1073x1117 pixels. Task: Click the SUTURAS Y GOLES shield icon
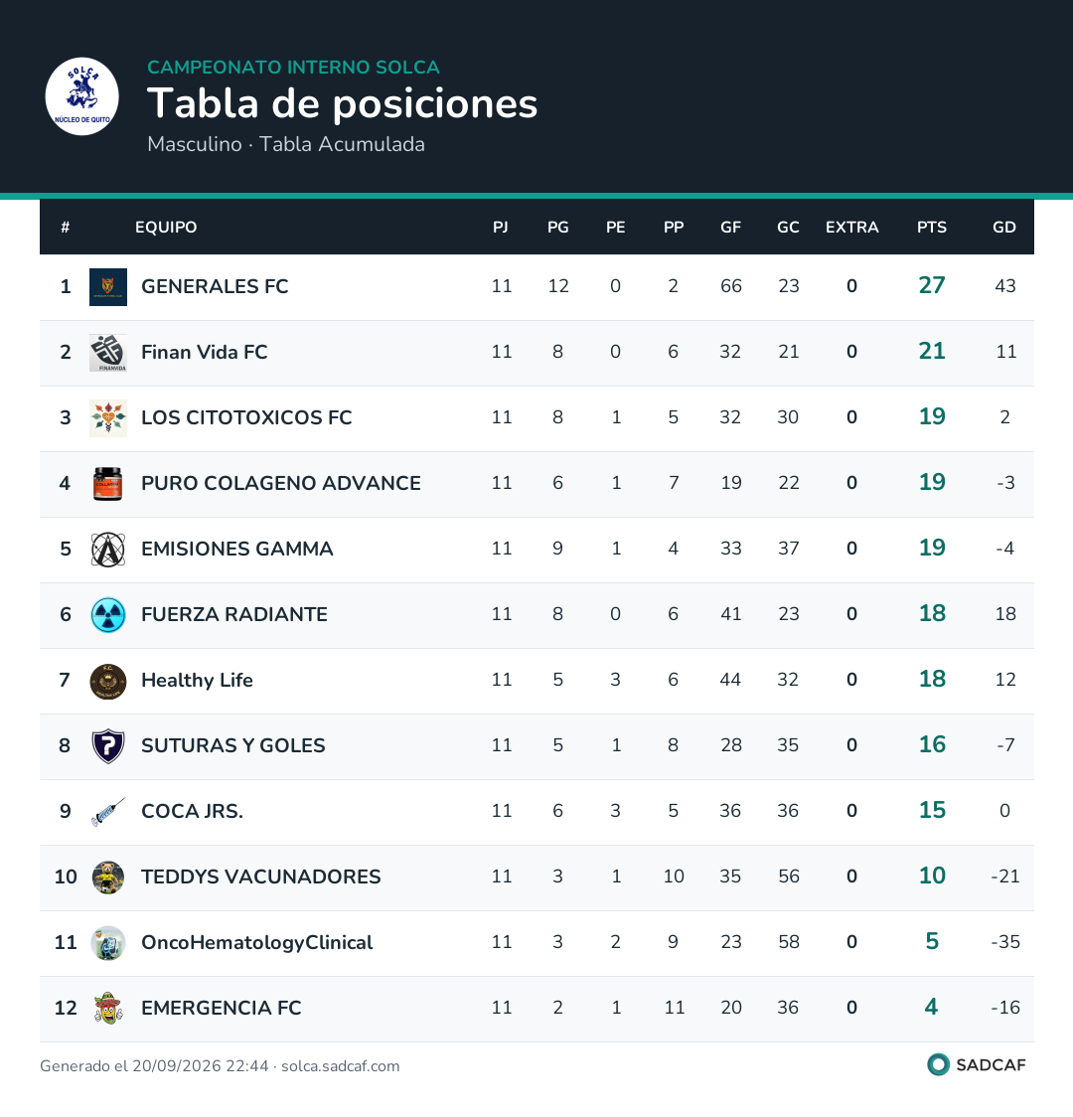pos(108,746)
